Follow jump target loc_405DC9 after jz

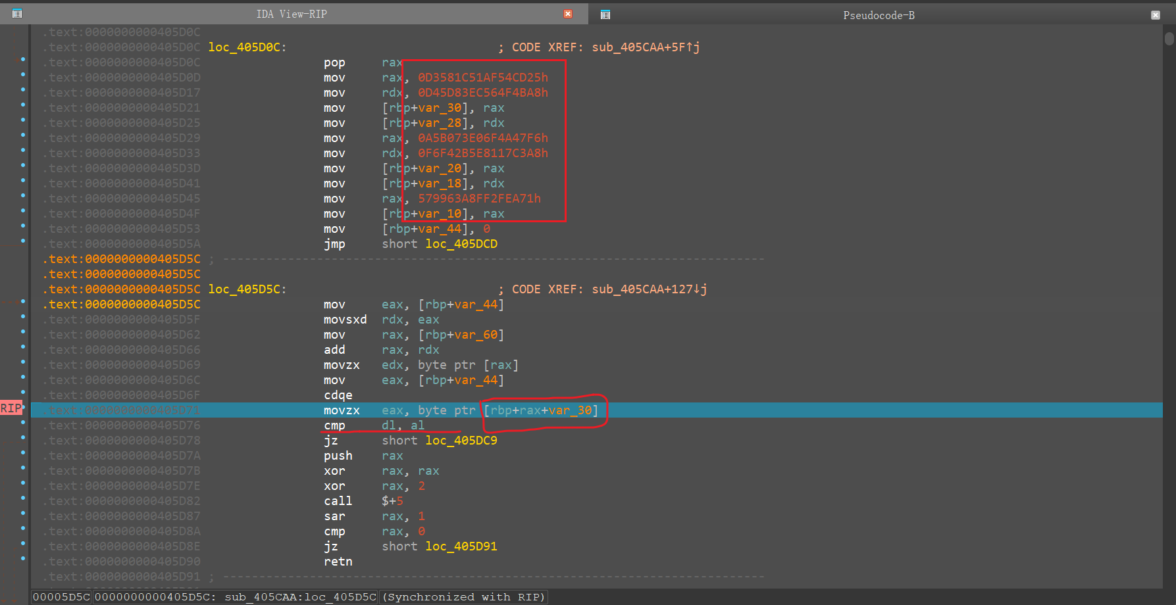point(461,441)
